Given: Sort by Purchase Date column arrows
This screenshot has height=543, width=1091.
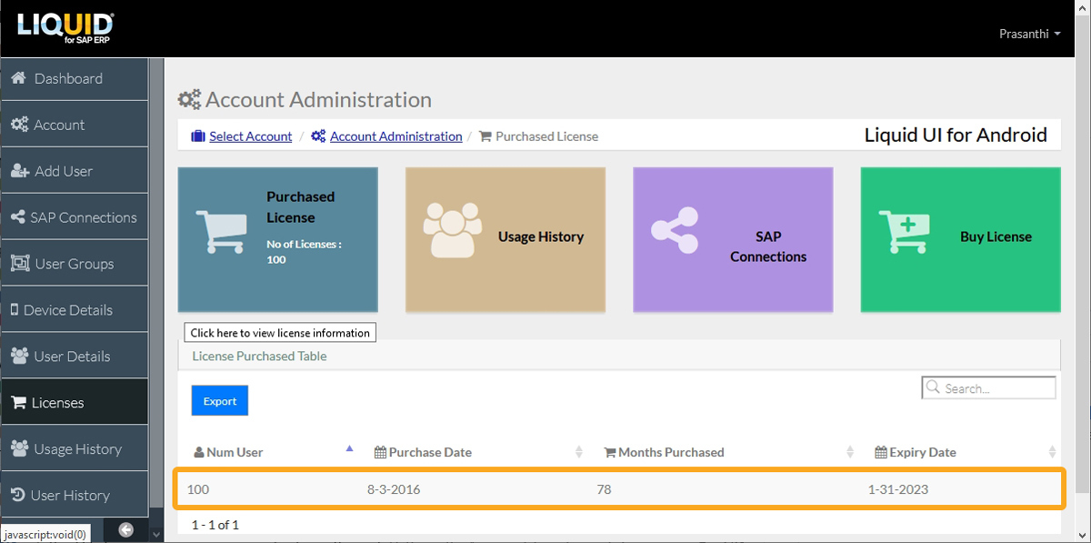Looking at the screenshot, I should (x=579, y=452).
